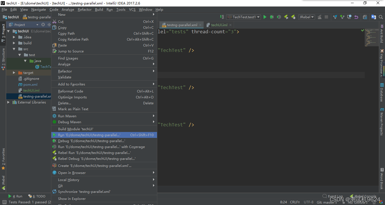Screen dimensions: 385x205
Task: Click the Project panel settings gear icon
Action: pyautogui.click(x=43, y=25)
